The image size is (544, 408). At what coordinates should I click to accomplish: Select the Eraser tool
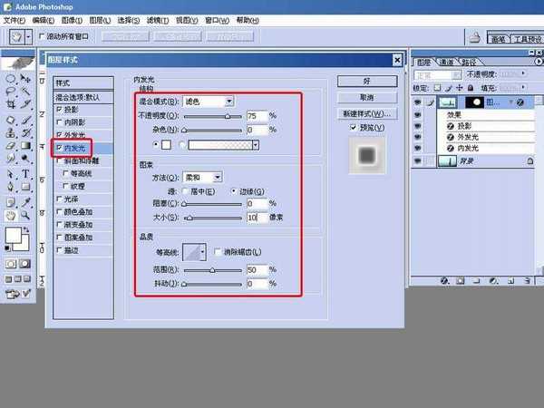pos(10,146)
